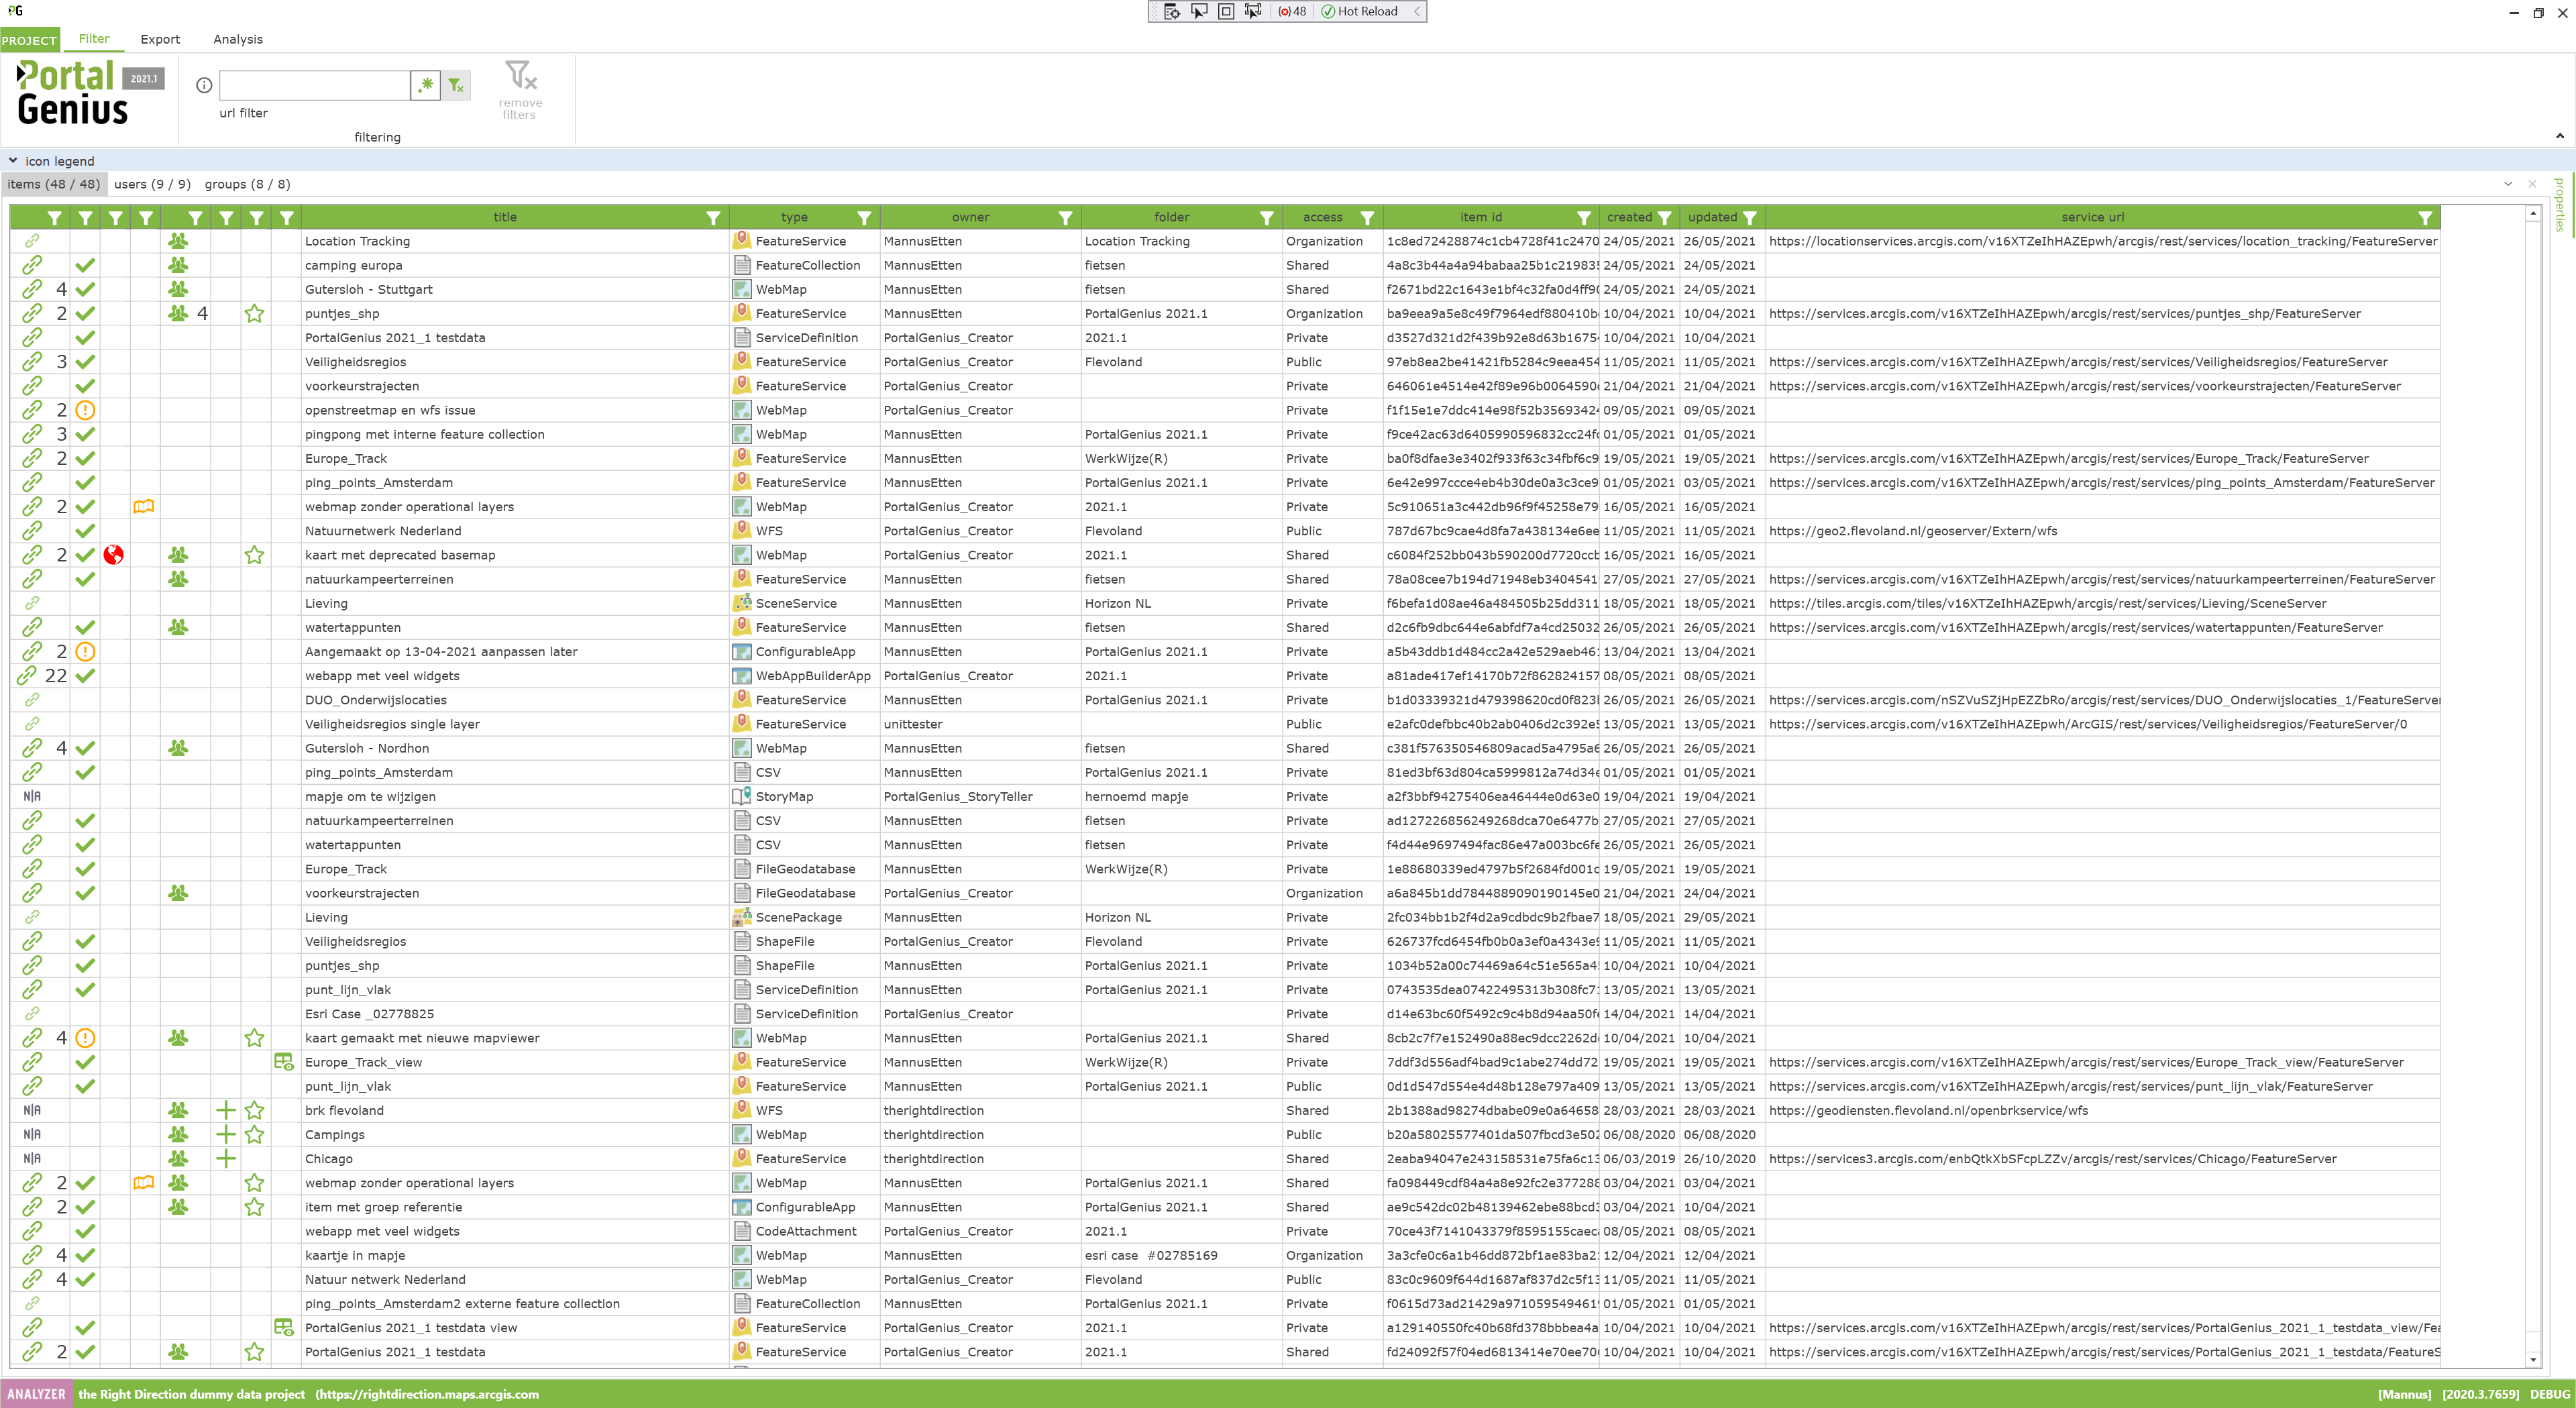
Task: Open the binding failures counter showing 48
Action: pos(1292,12)
